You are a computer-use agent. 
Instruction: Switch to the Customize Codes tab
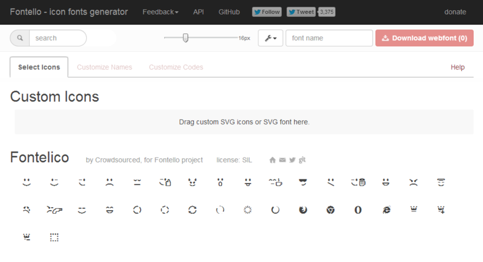click(176, 67)
